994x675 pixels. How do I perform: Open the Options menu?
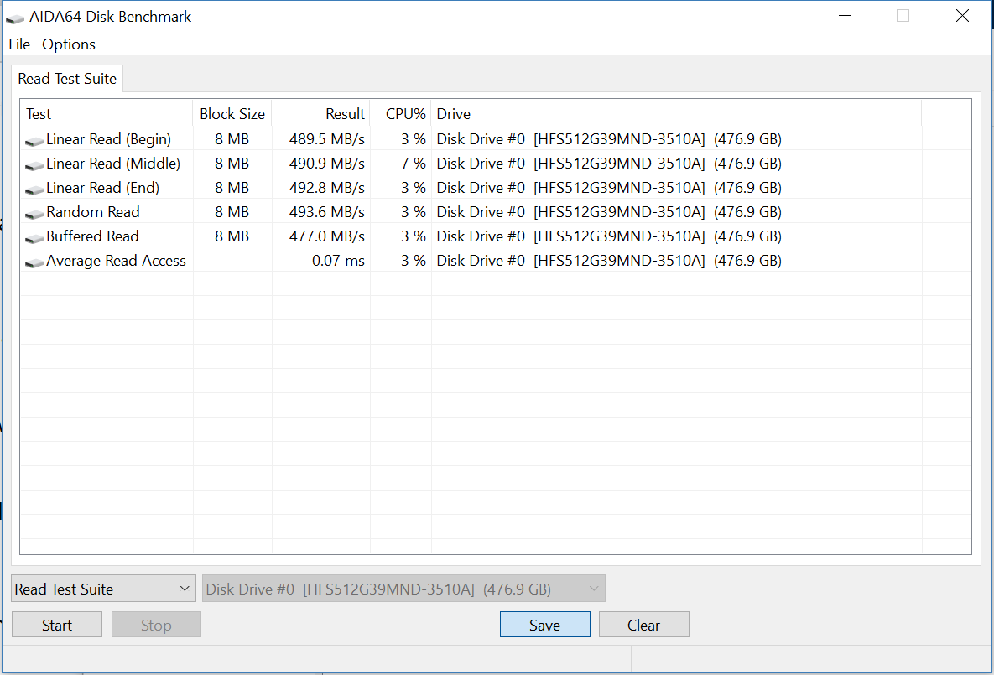point(69,44)
